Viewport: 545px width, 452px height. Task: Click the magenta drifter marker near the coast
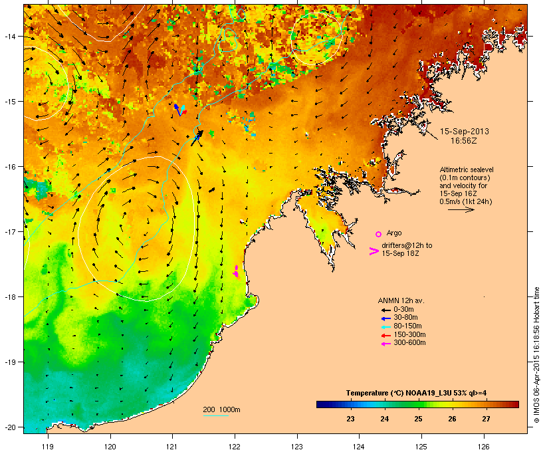(x=236, y=272)
